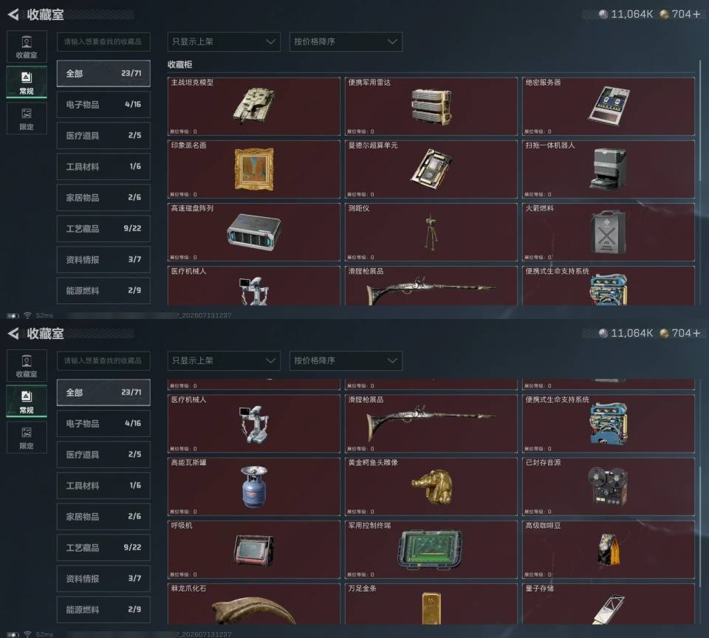Filter by 电子物品 4/16, upper screenshot
This screenshot has height=638, width=709.
[x=103, y=104]
